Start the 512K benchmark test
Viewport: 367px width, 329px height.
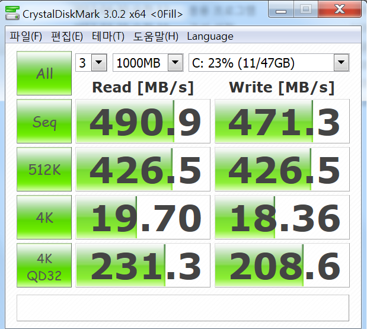click(x=44, y=169)
